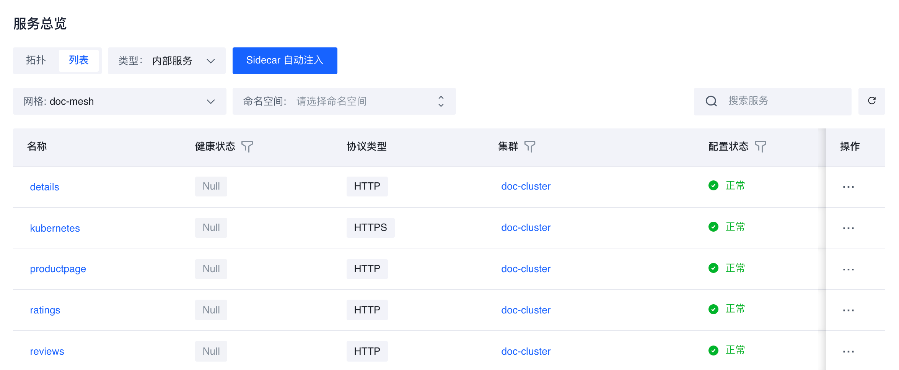This screenshot has height=370, width=899.
Task: Open the namespace selection dropdown
Action: (344, 101)
